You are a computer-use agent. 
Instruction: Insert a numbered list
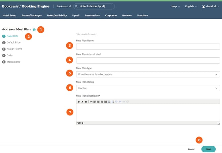click(113, 102)
